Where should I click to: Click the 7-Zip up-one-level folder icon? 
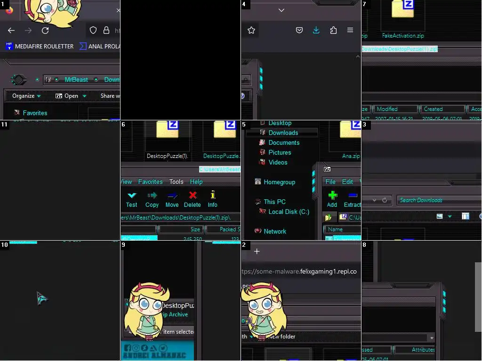[328, 217]
